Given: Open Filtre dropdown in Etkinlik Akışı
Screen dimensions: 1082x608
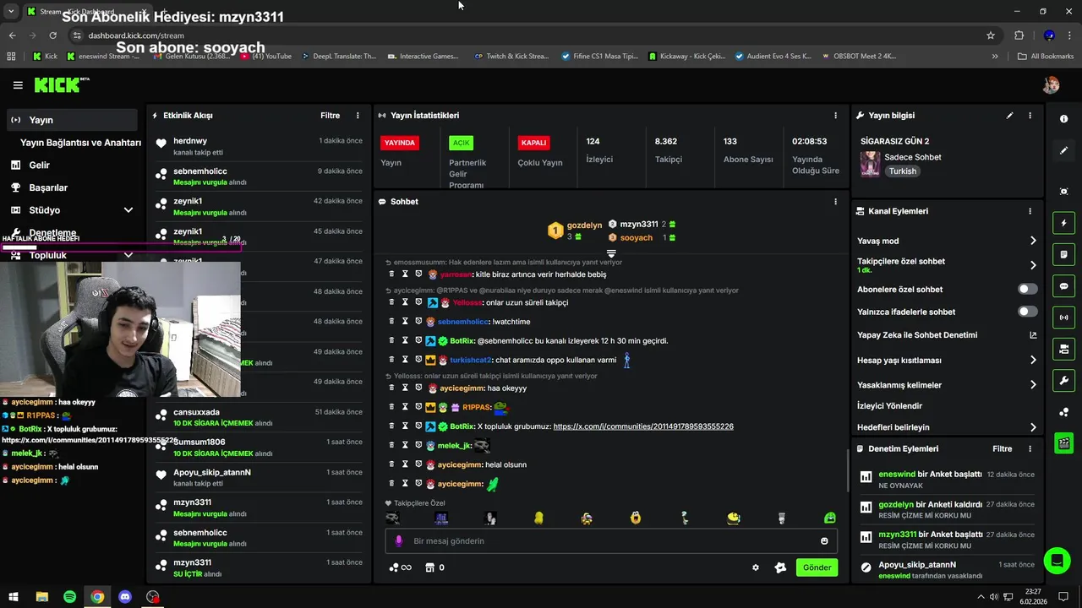Looking at the screenshot, I should click(330, 116).
